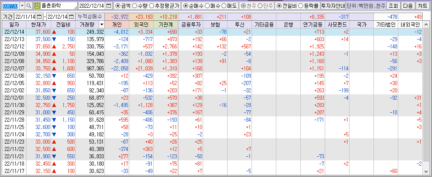This screenshot has height=177, width=432.
Task: Click the 일자 column header
Action: [14, 24]
